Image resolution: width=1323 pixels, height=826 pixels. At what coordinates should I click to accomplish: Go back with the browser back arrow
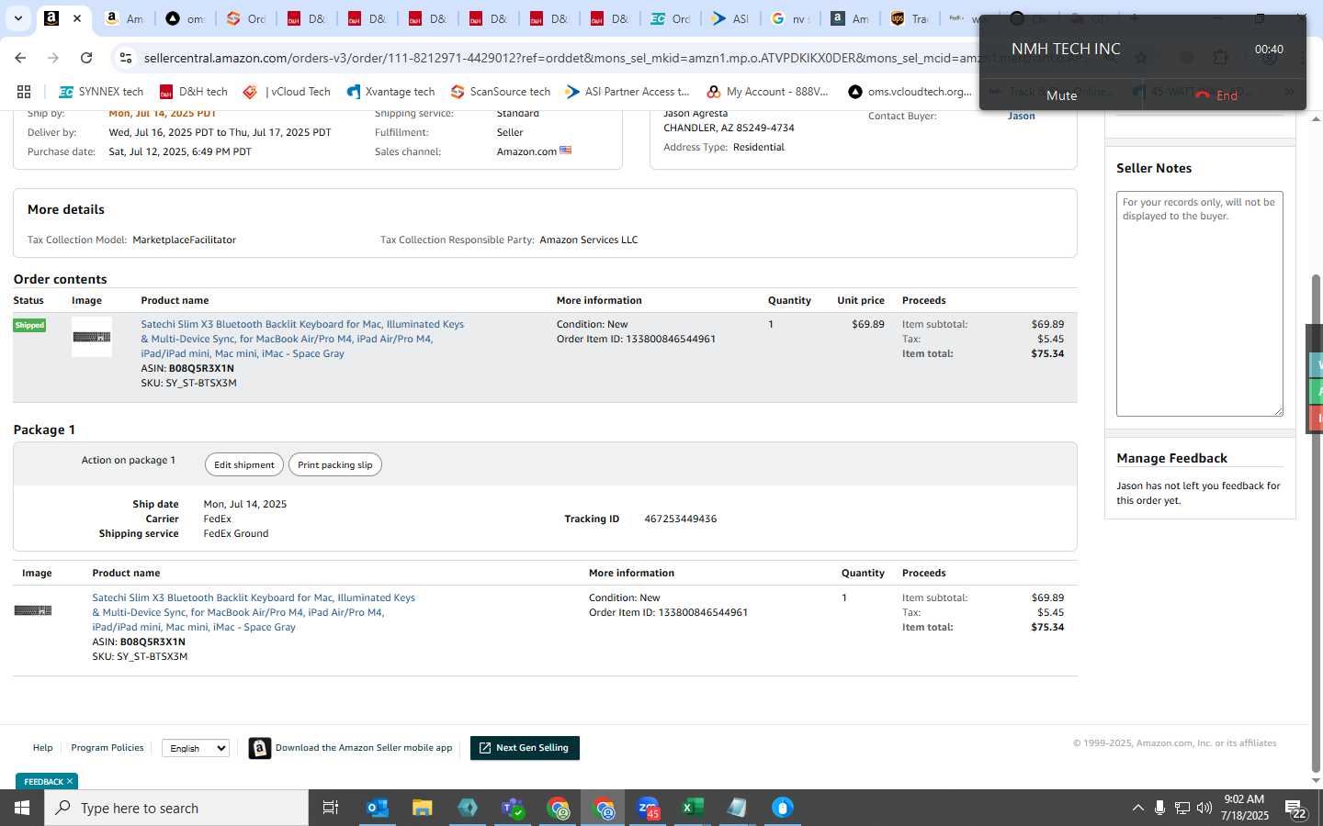click(x=20, y=58)
